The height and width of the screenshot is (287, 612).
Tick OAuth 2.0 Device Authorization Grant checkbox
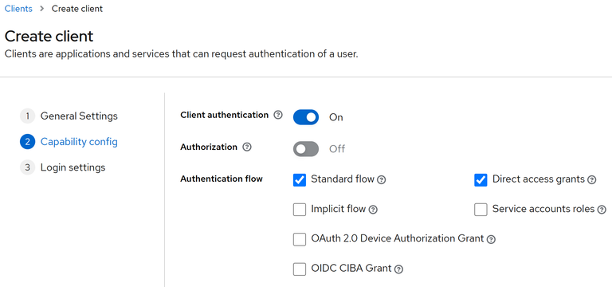click(x=300, y=239)
